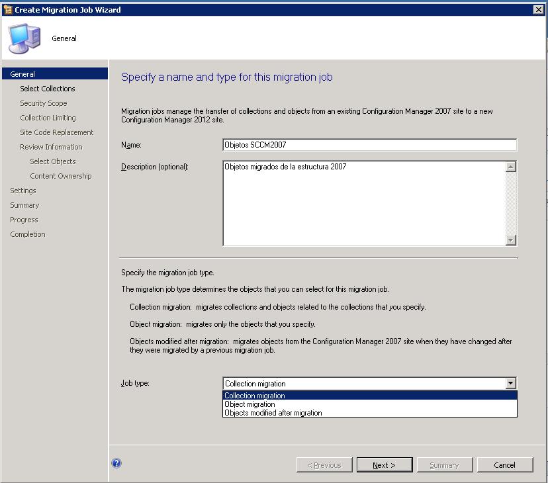Select the Security Scope step
Image resolution: width=548 pixels, height=483 pixels.
pos(44,103)
